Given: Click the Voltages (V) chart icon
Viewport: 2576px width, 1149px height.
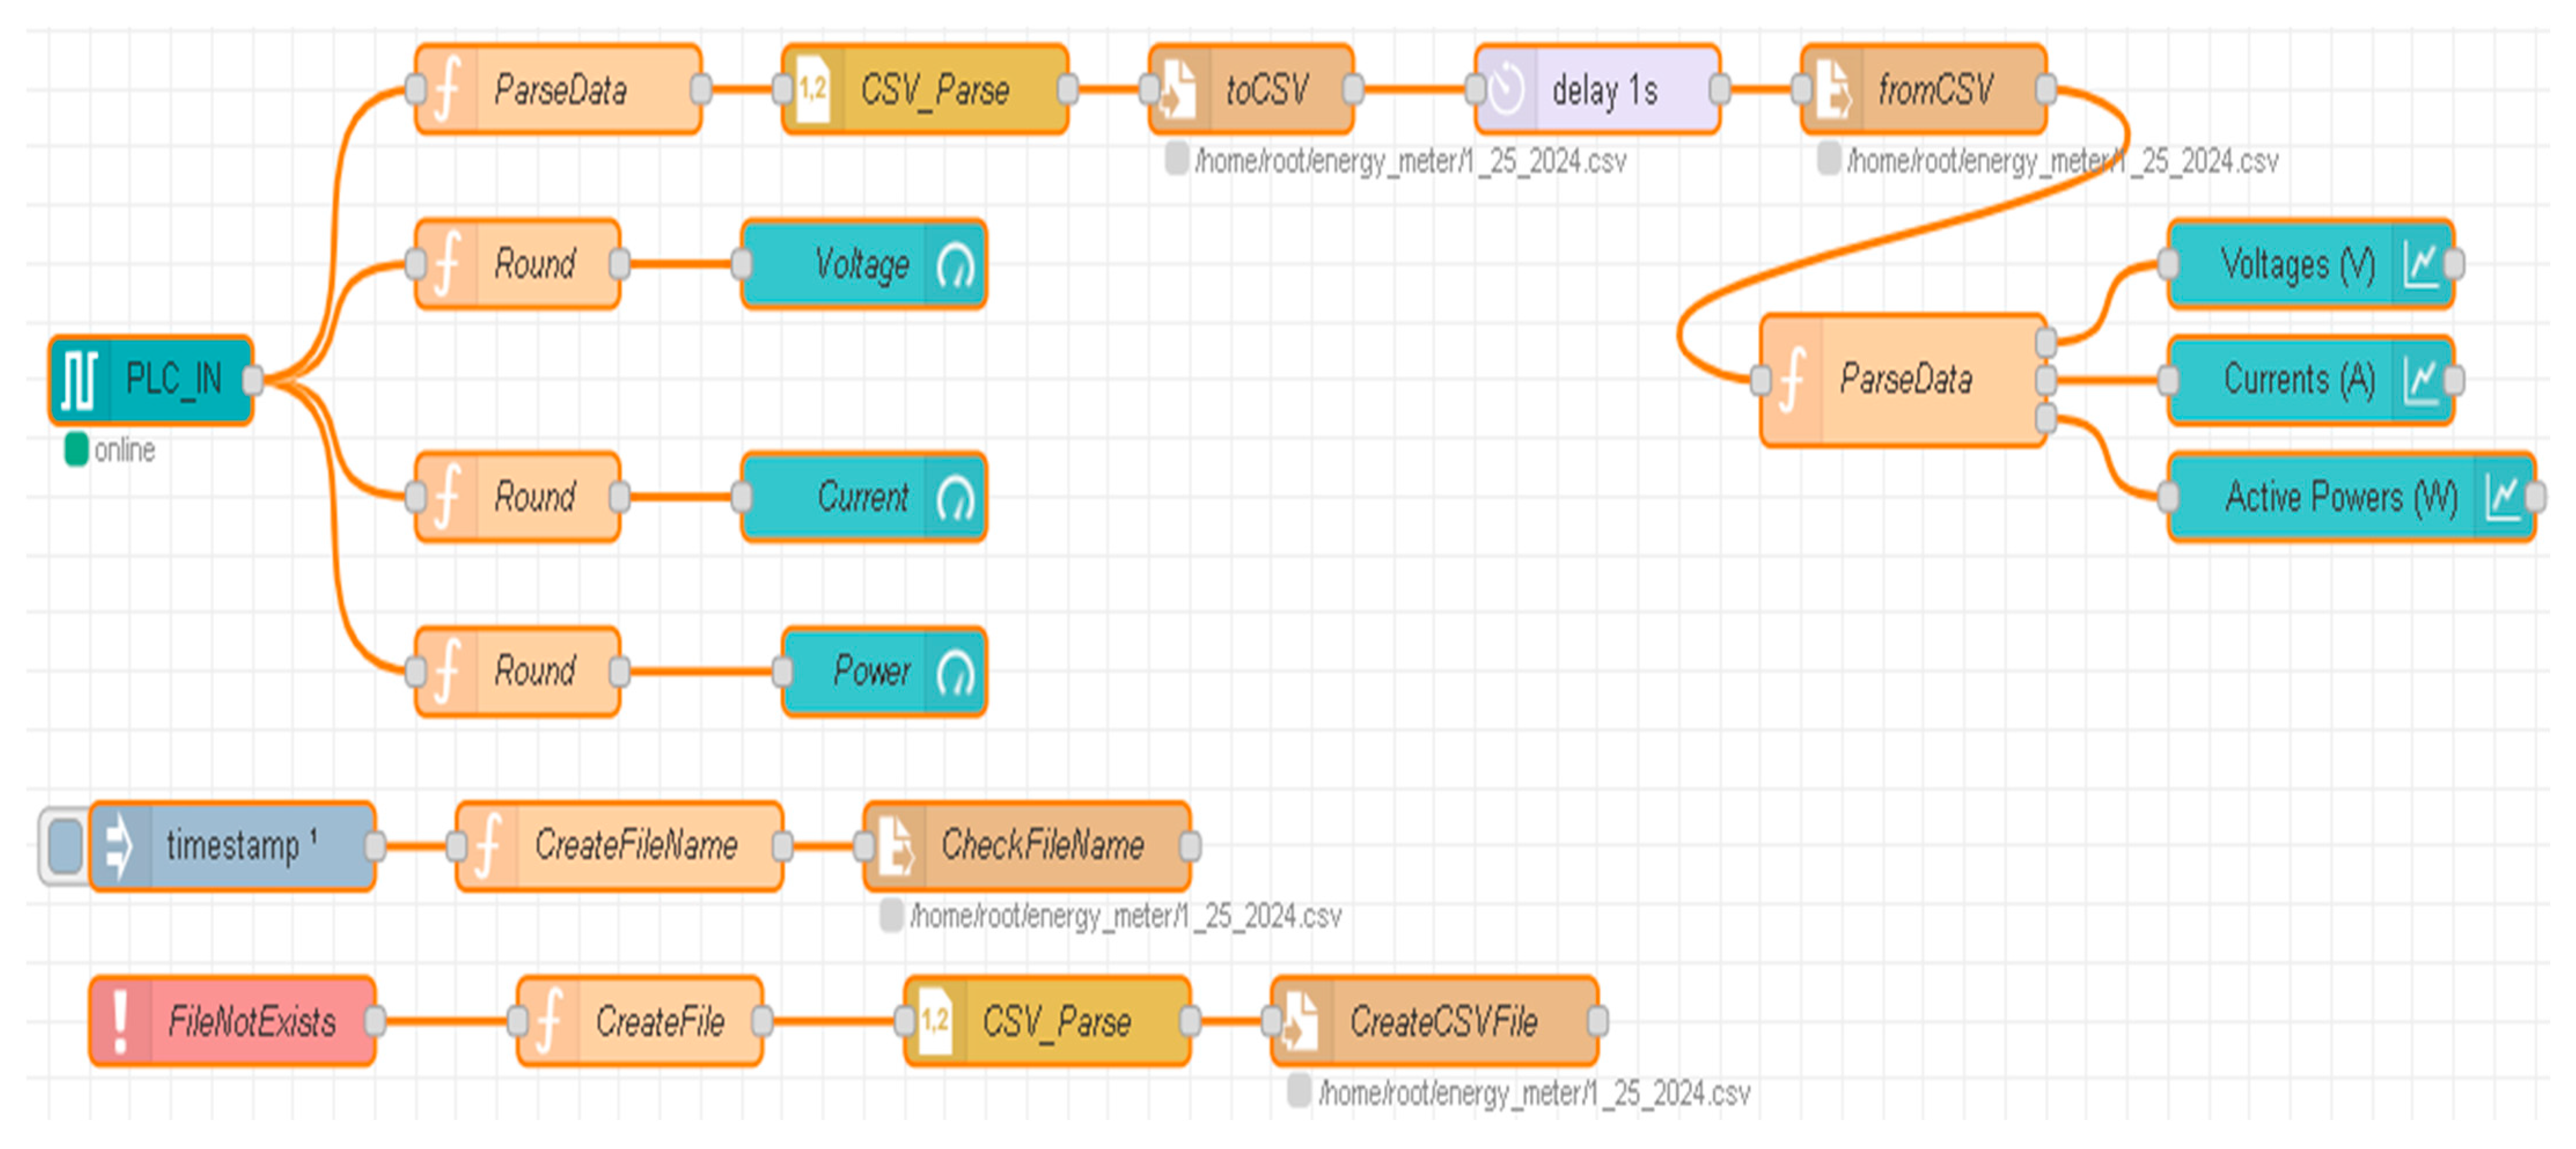Looking at the screenshot, I should [2421, 265].
